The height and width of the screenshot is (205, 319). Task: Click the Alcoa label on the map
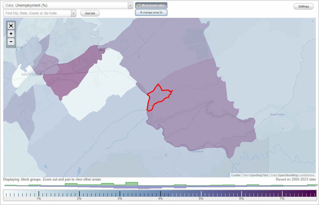point(19,47)
